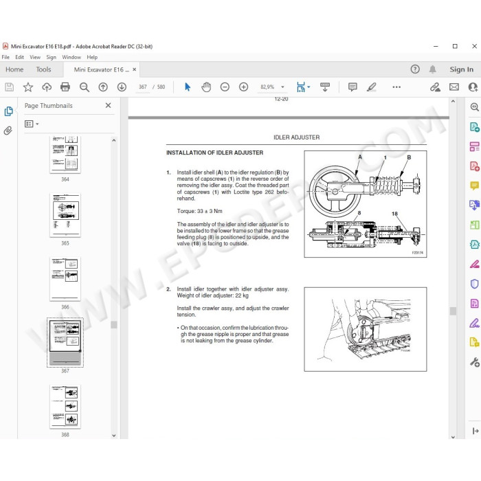Select page 364 thumbnail
The width and height of the screenshot is (481, 481).
pyautogui.click(x=65, y=155)
